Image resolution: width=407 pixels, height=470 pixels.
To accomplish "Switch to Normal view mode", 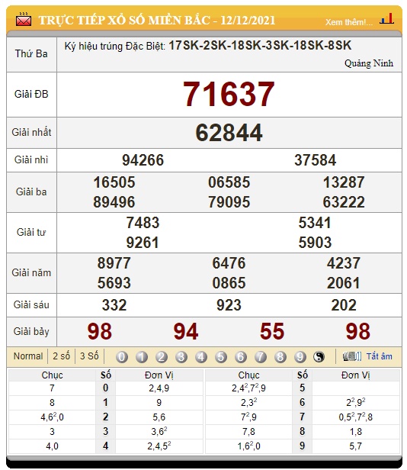I will click(x=28, y=356).
